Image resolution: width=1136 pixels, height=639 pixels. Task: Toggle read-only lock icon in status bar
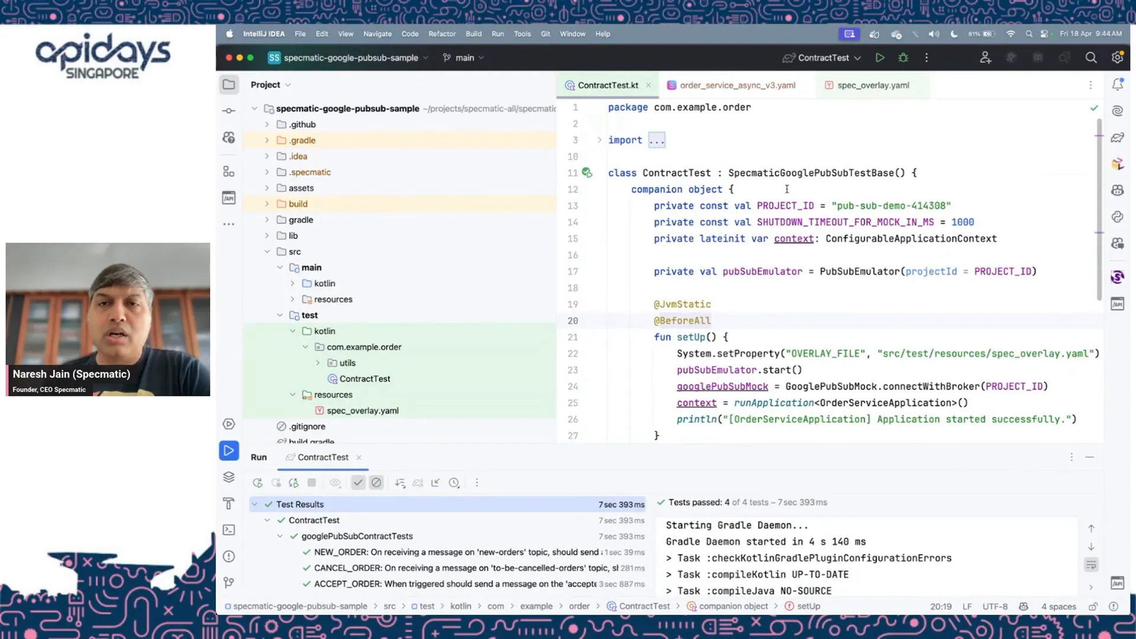click(1093, 606)
